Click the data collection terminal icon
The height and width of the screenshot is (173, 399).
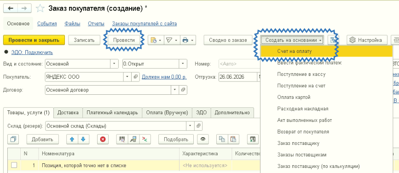(x=133, y=139)
